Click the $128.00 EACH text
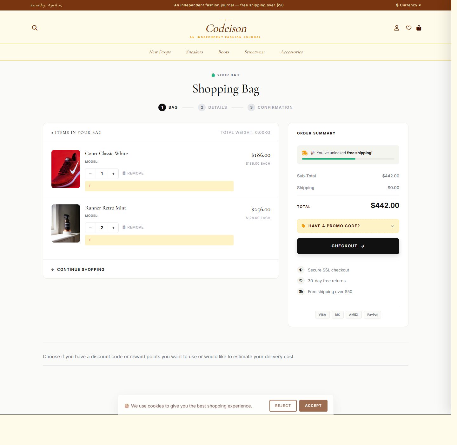The width and height of the screenshot is (457, 445). (x=258, y=218)
